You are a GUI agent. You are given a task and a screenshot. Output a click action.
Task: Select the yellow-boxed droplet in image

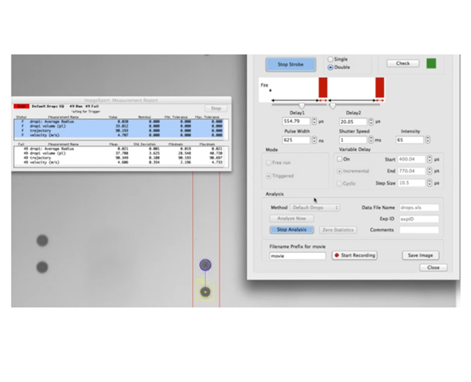coord(205,292)
